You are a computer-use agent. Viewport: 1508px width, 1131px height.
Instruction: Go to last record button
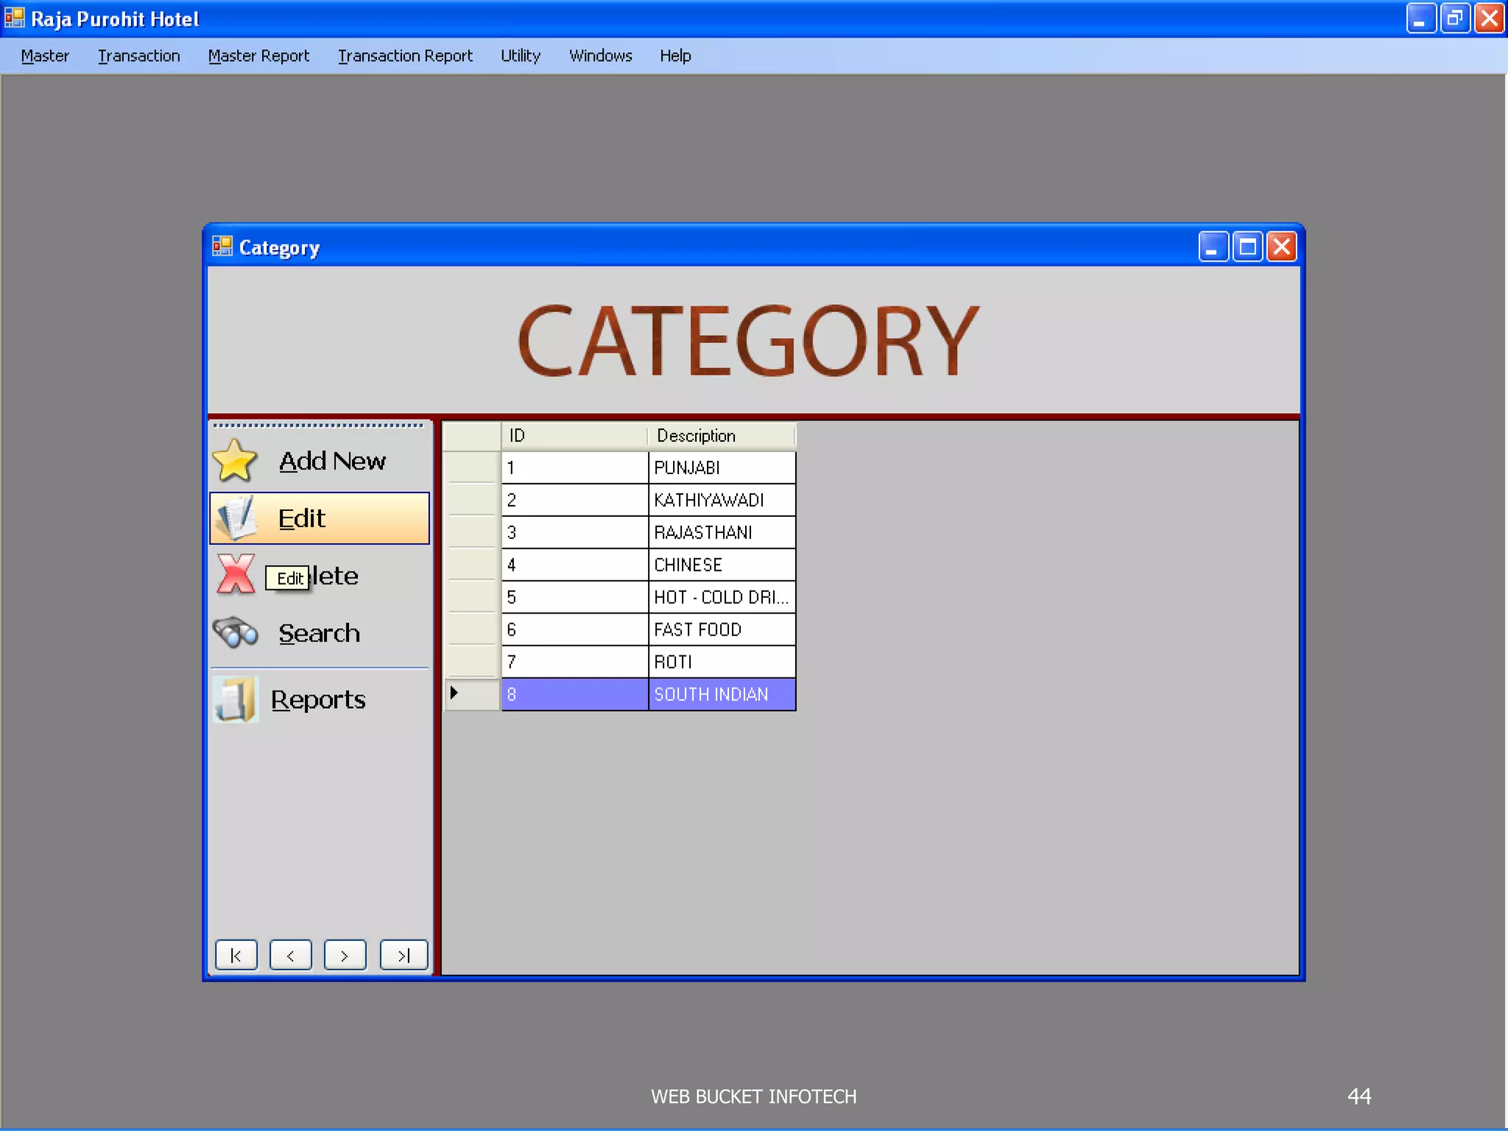[404, 955]
